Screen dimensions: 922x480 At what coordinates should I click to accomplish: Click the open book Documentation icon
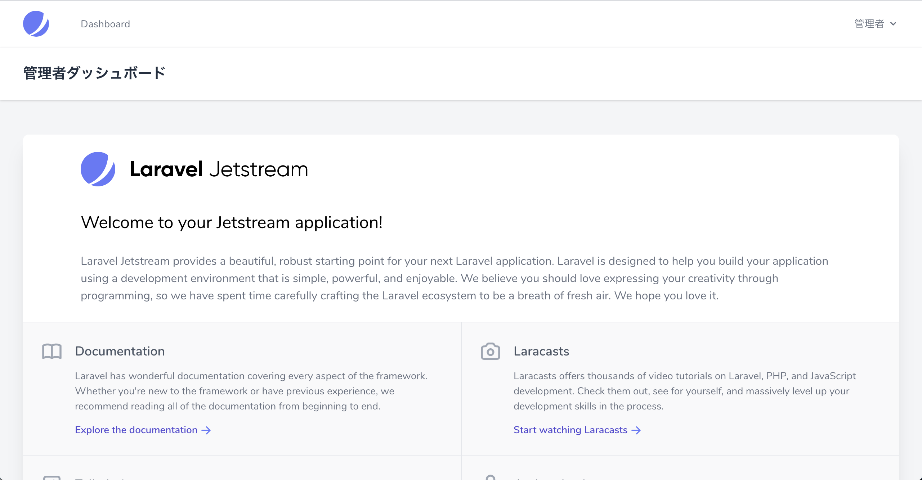pyautogui.click(x=52, y=351)
